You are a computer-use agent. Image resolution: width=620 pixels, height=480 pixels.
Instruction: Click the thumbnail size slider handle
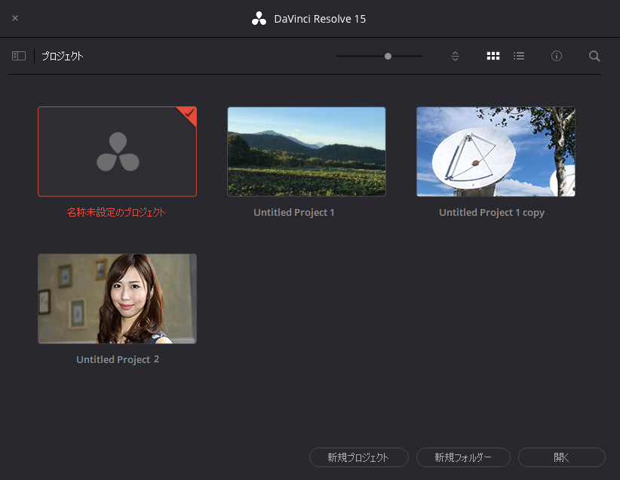(x=387, y=56)
